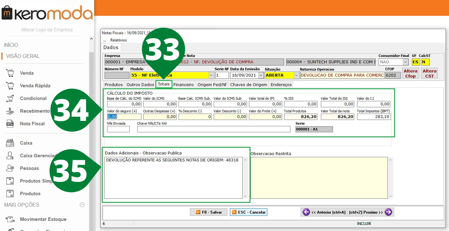Open the Produtos box icon

10,193
